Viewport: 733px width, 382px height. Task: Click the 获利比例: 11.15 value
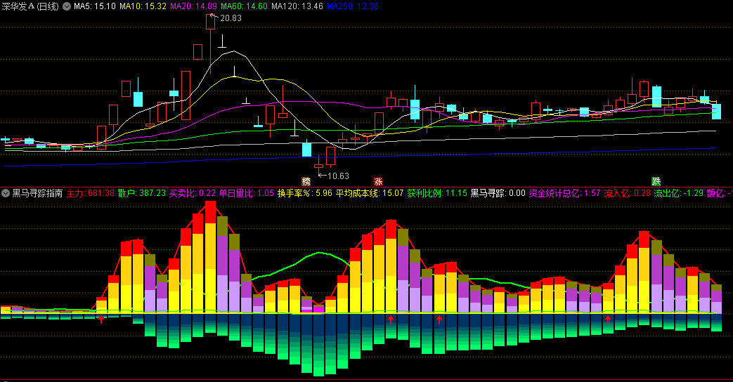(436, 193)
